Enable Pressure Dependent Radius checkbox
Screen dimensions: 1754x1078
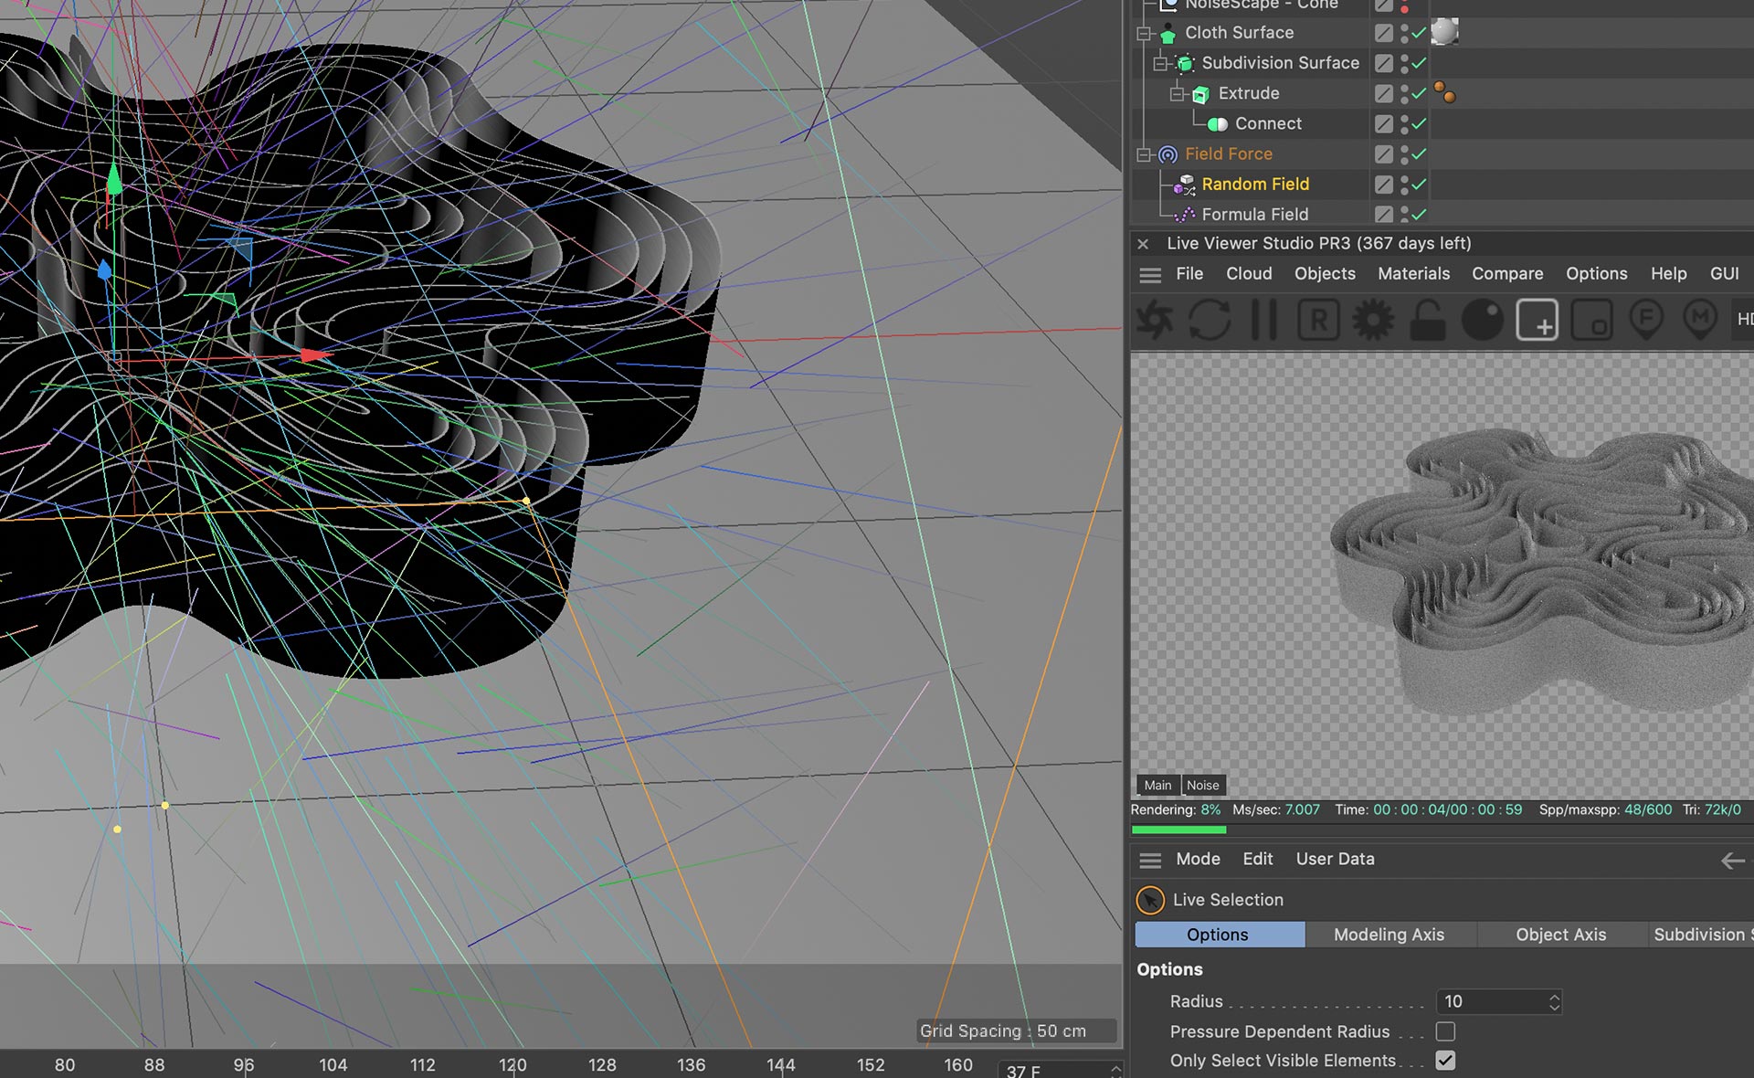(x=1445, y=1031)
